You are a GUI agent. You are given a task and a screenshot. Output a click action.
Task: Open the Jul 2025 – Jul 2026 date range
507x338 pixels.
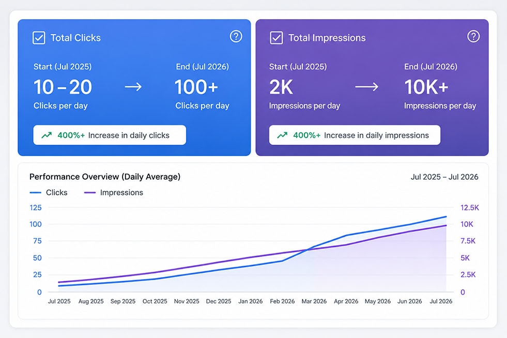click(444, 177)
